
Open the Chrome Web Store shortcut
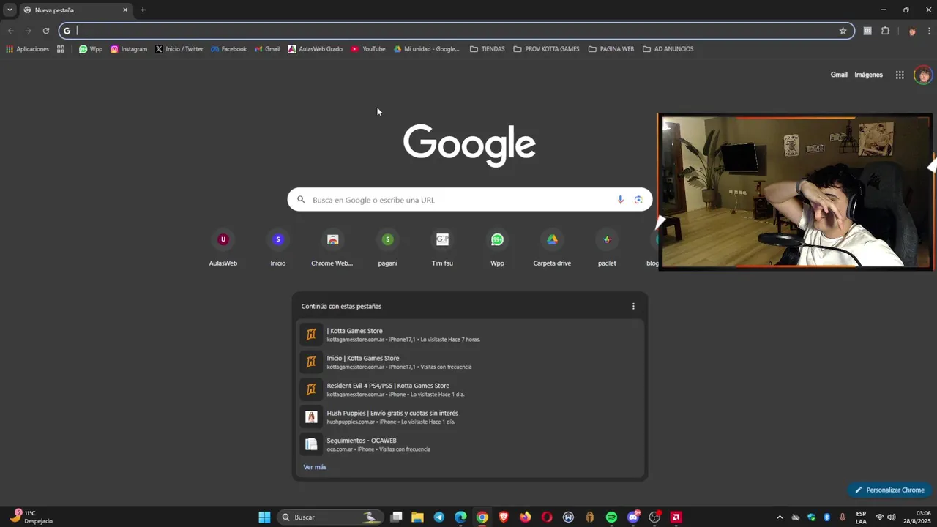(332, 249)
